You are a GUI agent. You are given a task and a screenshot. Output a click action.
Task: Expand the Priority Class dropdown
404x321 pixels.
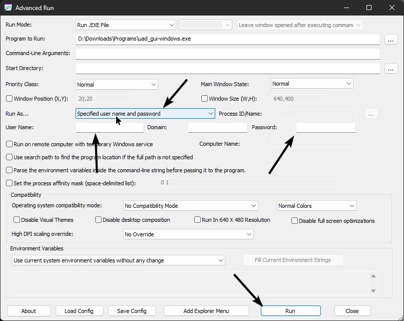[x=117, y=85]
